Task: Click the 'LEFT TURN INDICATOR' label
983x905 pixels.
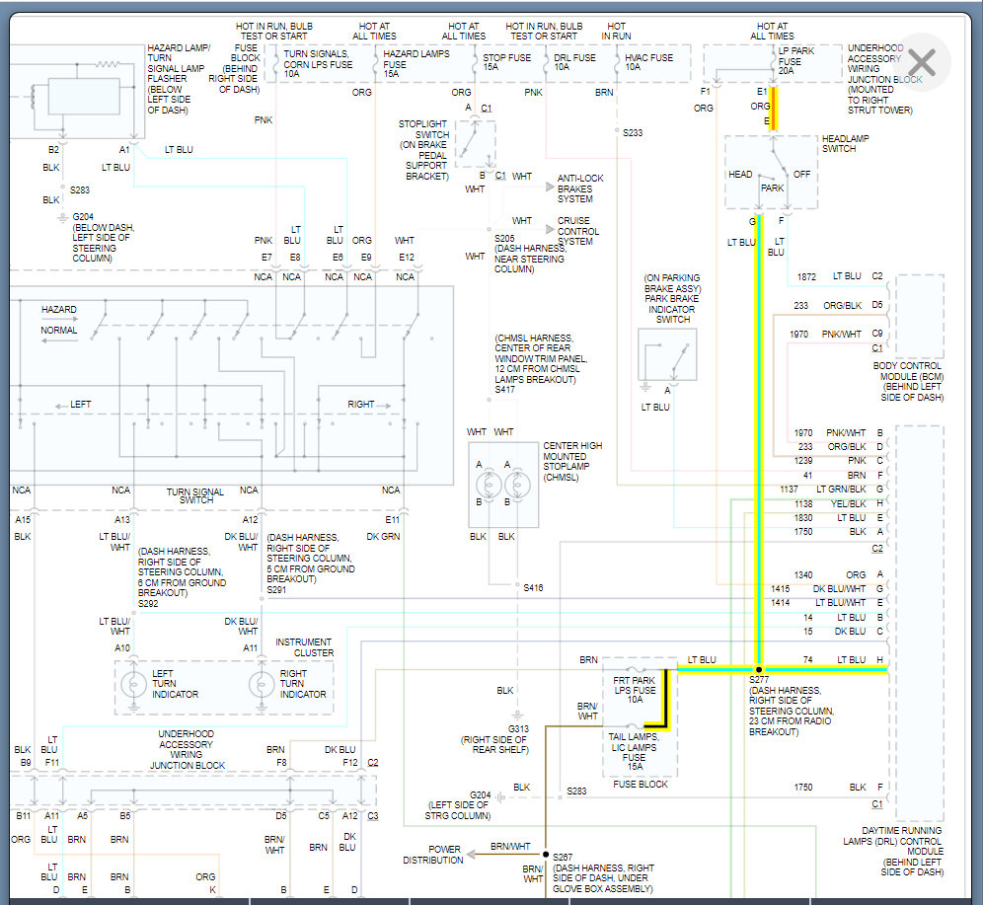Action: 175,684
